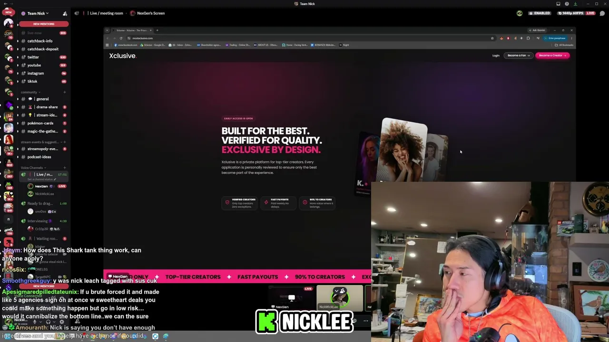This screenshot has width=609, height=342.
Task: Open the extensions puzzle icon in the shared browser
Action: coord(528,38)
